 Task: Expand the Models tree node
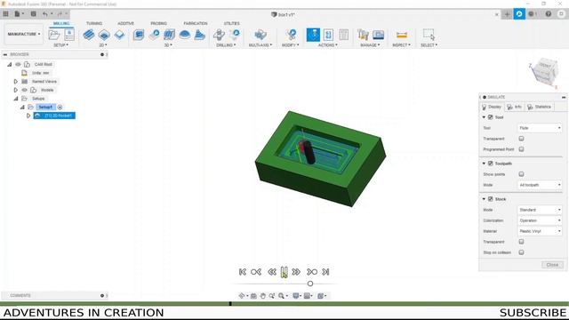click(16, 90)
